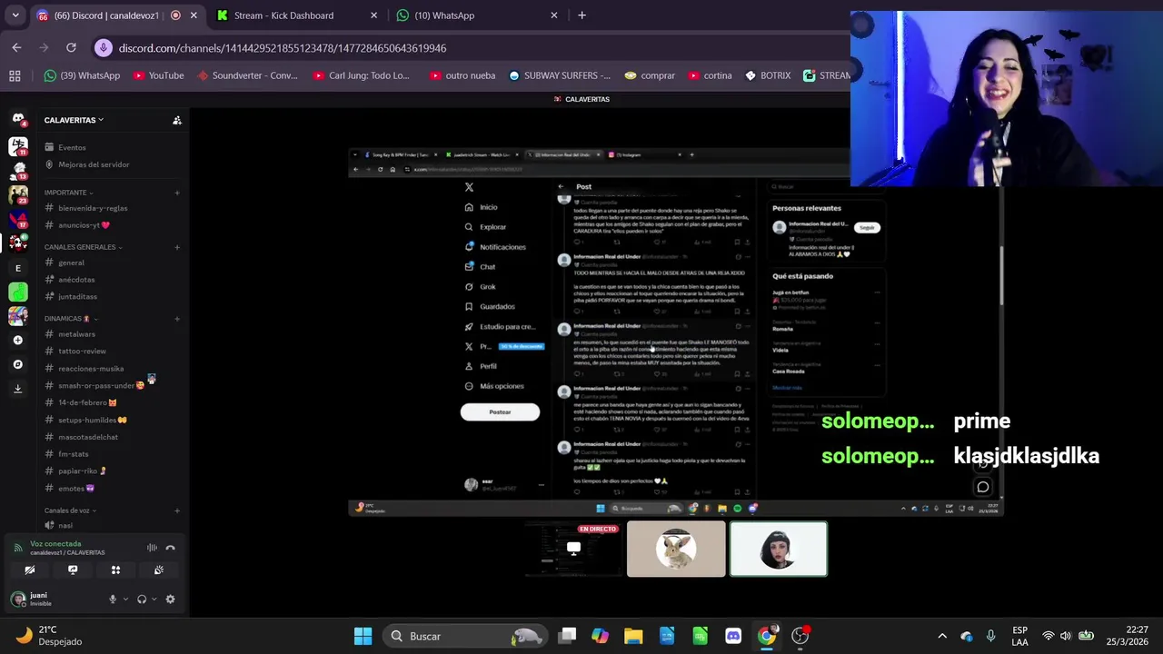
Task: Click the chat bubble icon on stream overlay
Action: pos(983,488)
